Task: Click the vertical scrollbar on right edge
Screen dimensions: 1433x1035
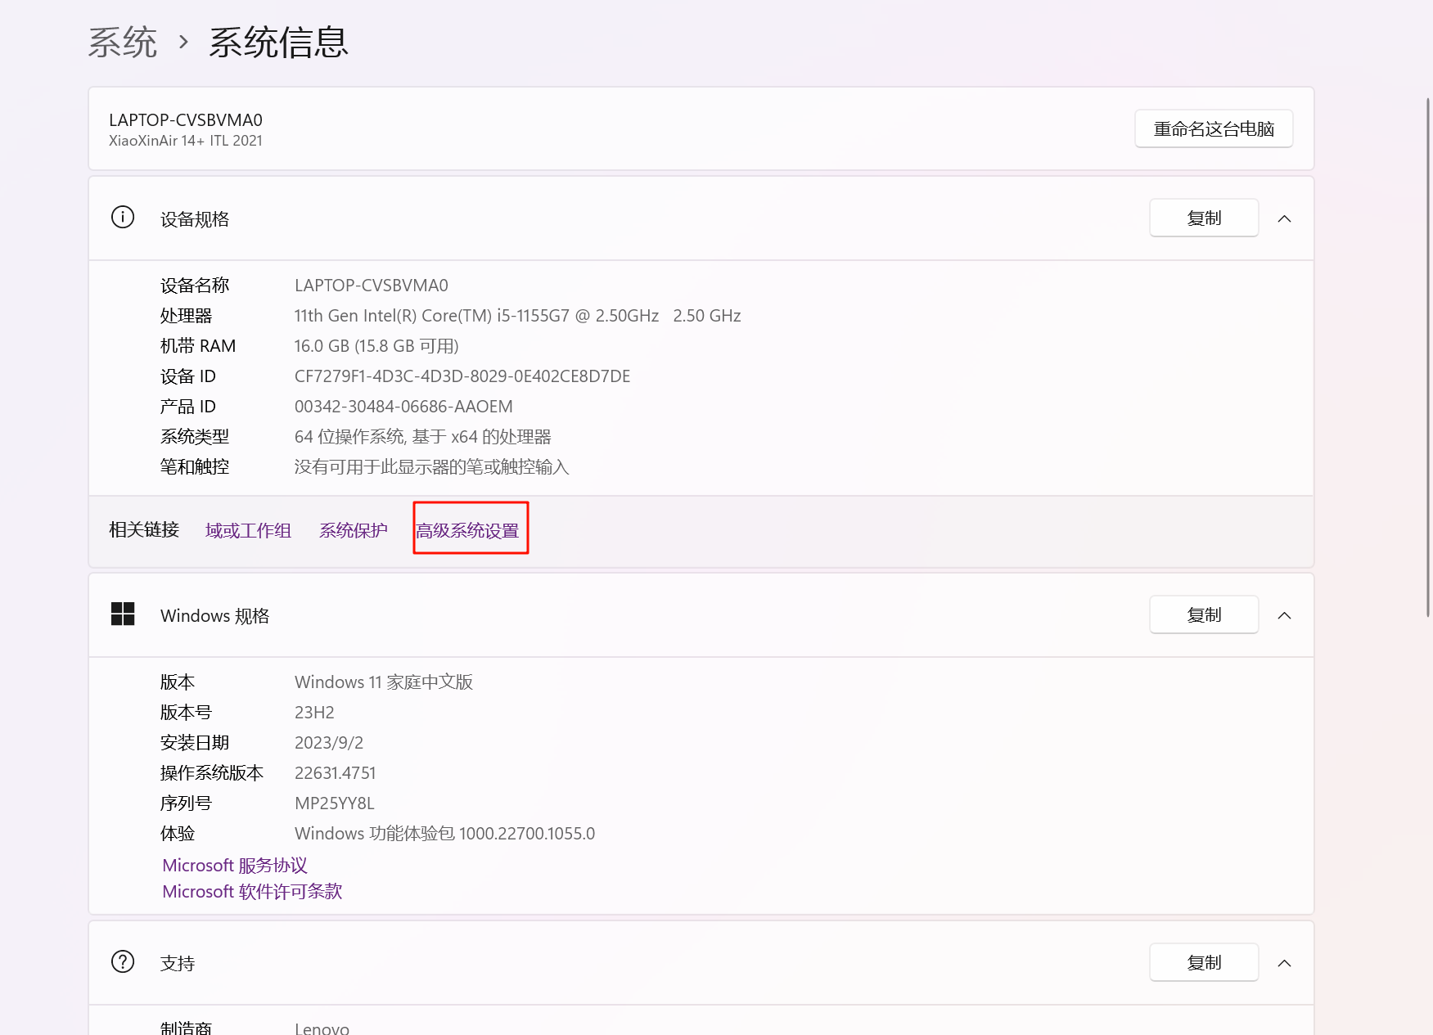Action: (1428, 357)
